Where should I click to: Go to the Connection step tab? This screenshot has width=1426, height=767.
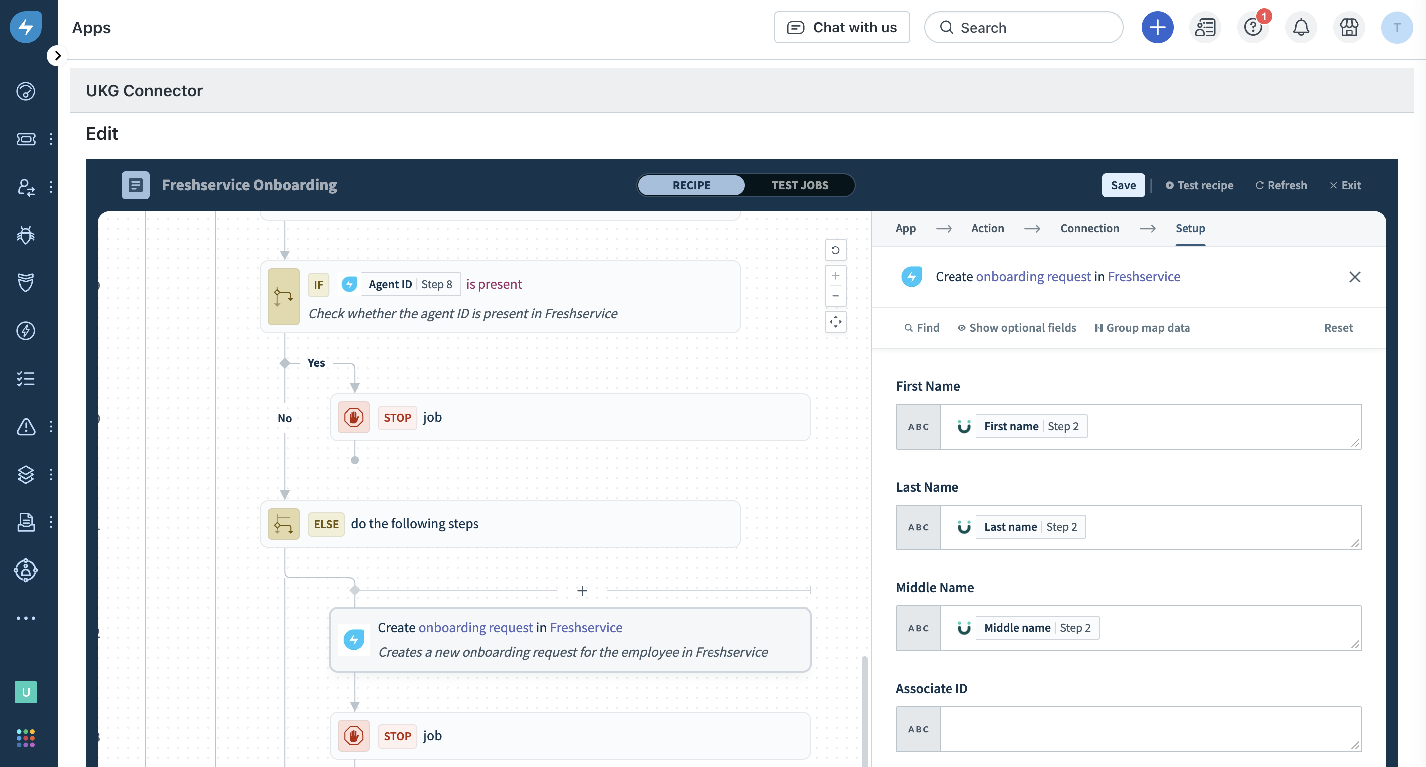[x=1089, y=228]
